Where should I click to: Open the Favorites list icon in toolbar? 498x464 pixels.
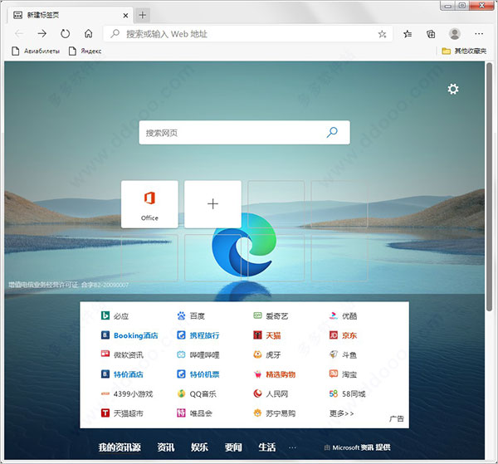click(x=408, y=34)
